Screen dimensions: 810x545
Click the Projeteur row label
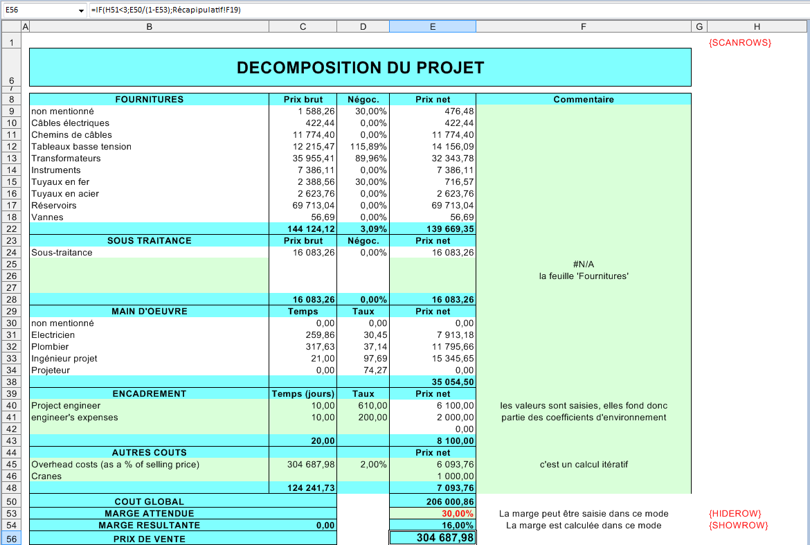[51, 370]
